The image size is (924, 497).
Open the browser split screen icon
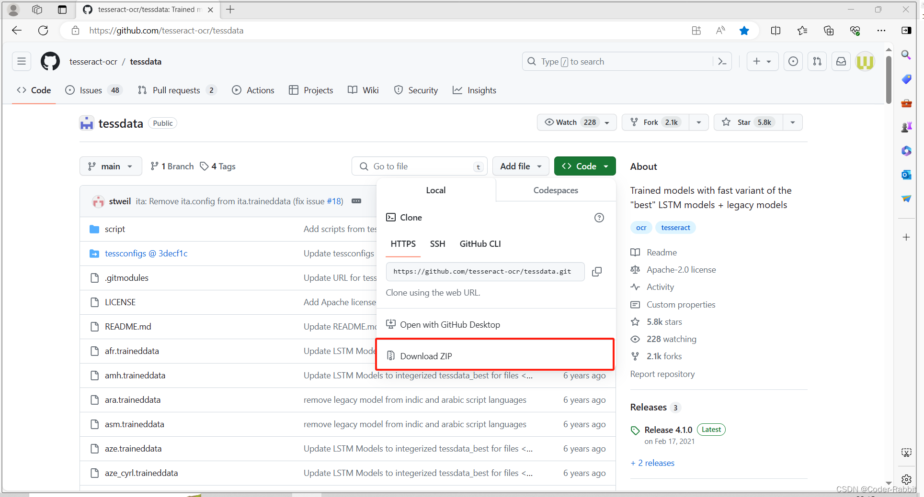pos(776,31)
